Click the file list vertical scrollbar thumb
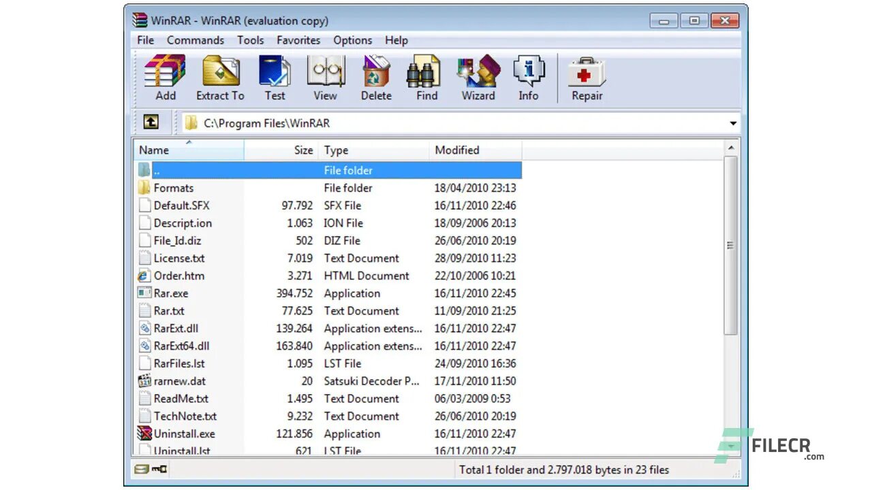 [730, 246]
